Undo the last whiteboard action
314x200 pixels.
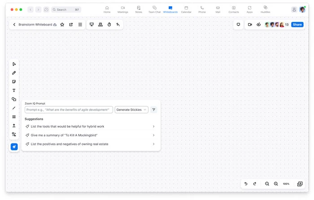click(x=246, y=184)
